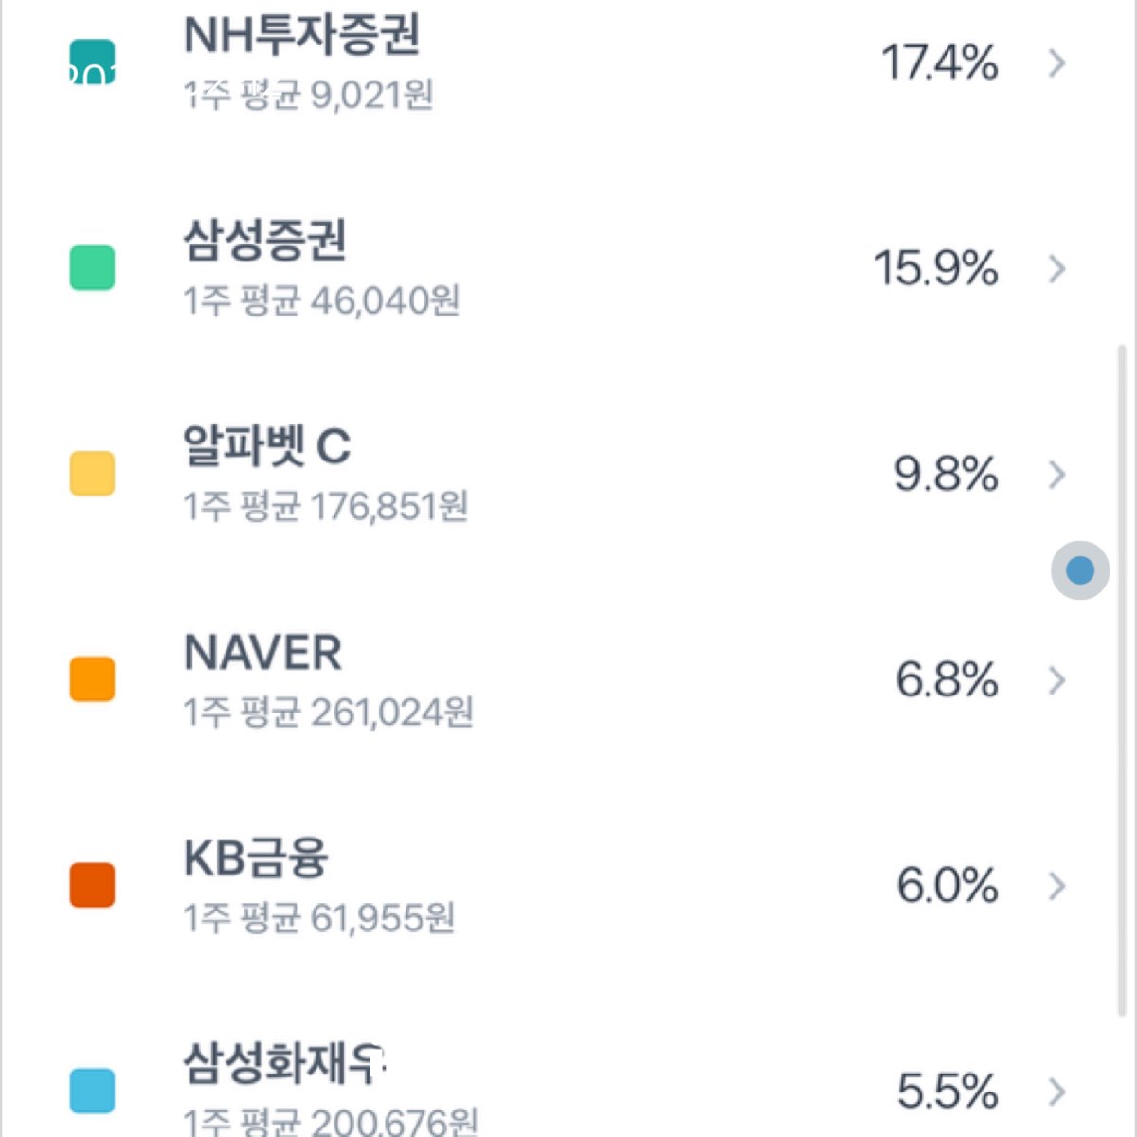Open NAVER details via right chevron
This screenshot has width=1137, height=1137.
(x=1056, y=680)
